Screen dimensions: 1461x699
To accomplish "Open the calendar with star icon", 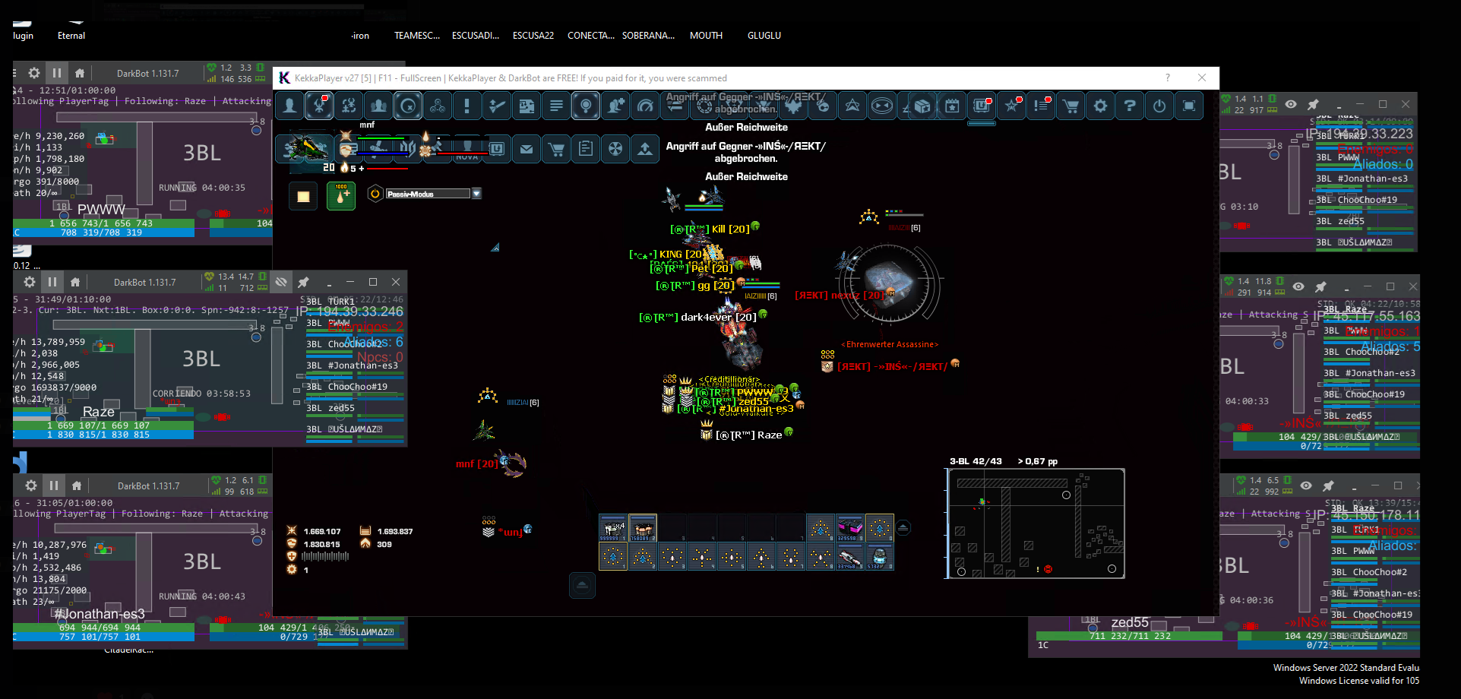I will point(952,106).
